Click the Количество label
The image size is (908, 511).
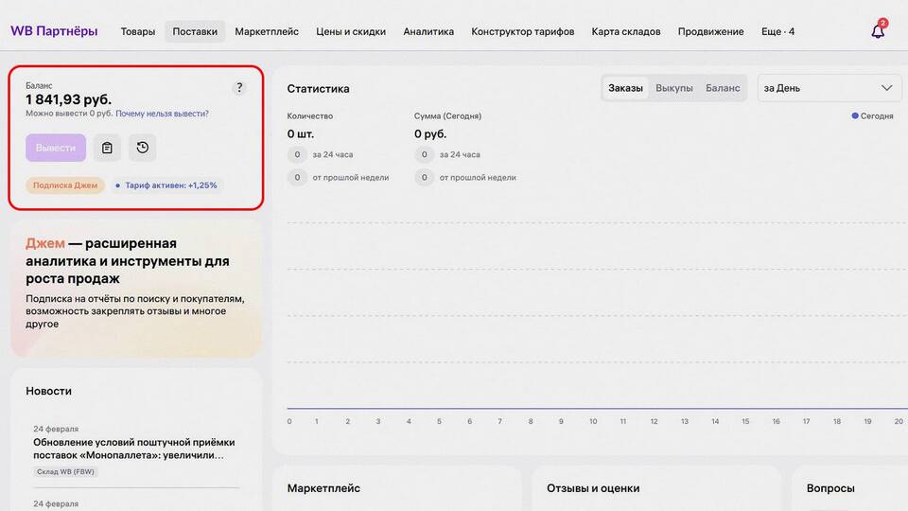310,115
